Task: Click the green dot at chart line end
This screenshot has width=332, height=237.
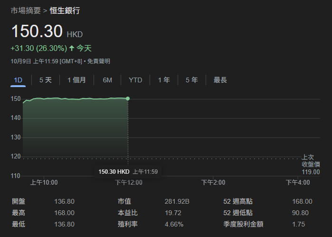Action: [x=128, y=99]
